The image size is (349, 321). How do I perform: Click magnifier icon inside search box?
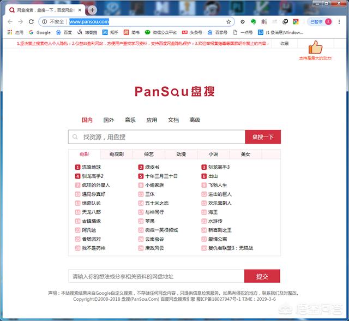point(75,137)
